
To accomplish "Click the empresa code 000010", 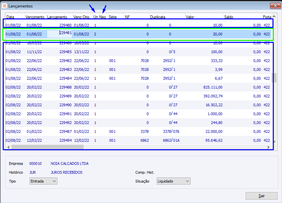I will [35, 163].
